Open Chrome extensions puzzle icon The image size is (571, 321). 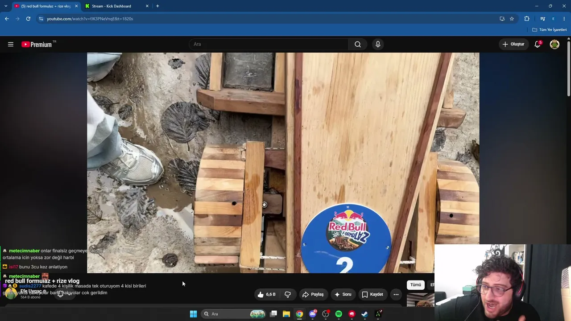(527, 19)
